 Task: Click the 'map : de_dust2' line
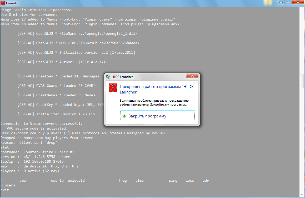click(39, 166)
